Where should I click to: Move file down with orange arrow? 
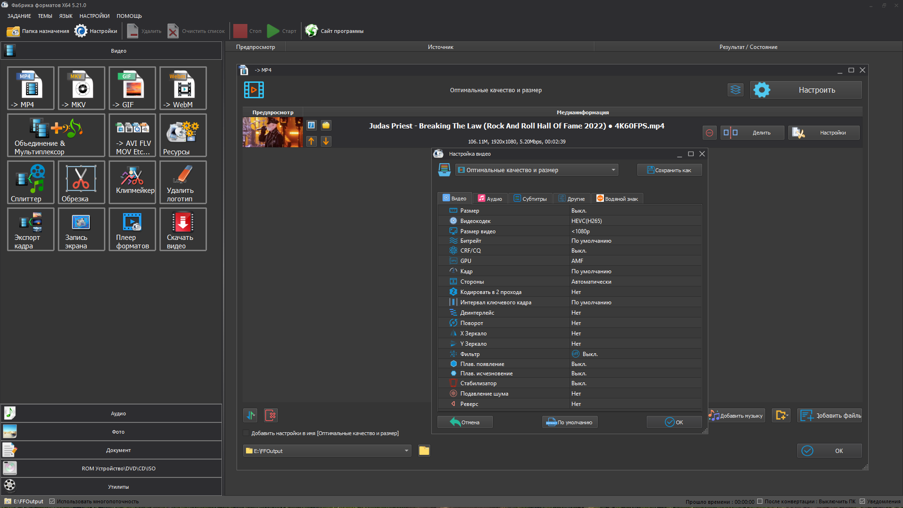click(x=326, y=141)
